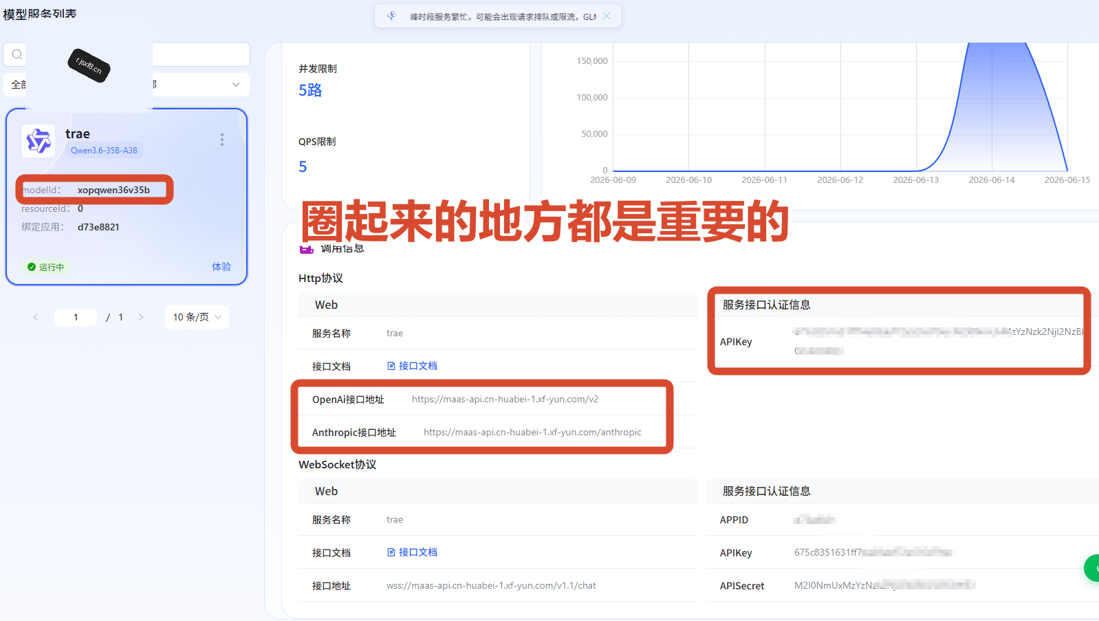Open the 体验 link on trae card
This screenshot has height=621, width=1099.
[x=221, y=266]
